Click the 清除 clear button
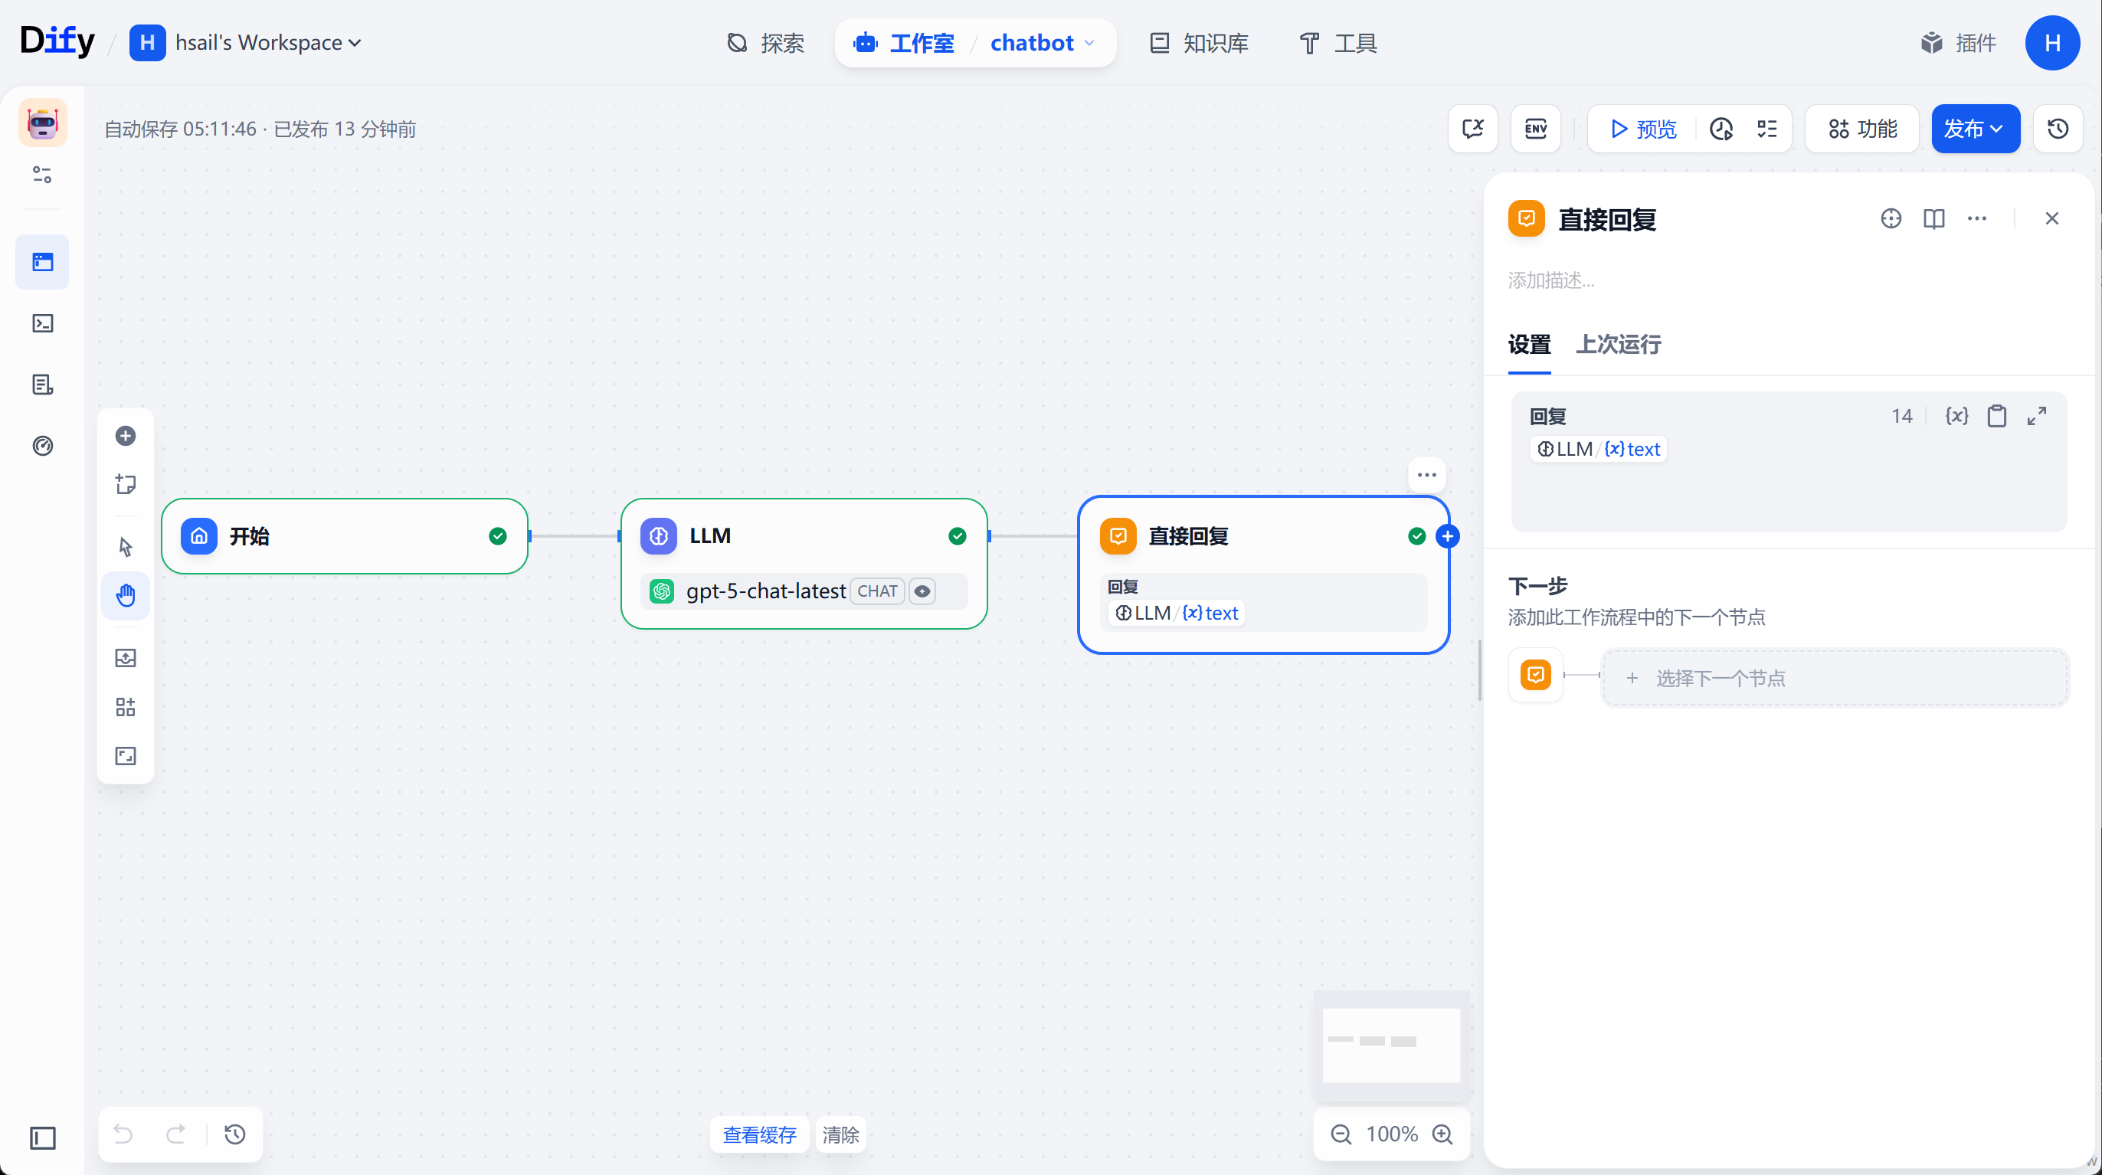Screen dimensions: 2102x1175 point(840,1134)
